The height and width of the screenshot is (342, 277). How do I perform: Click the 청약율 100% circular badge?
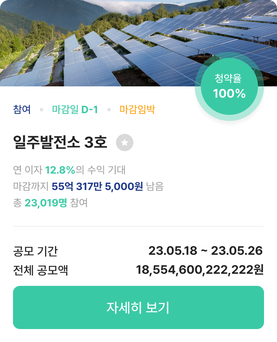coord(229,86)
